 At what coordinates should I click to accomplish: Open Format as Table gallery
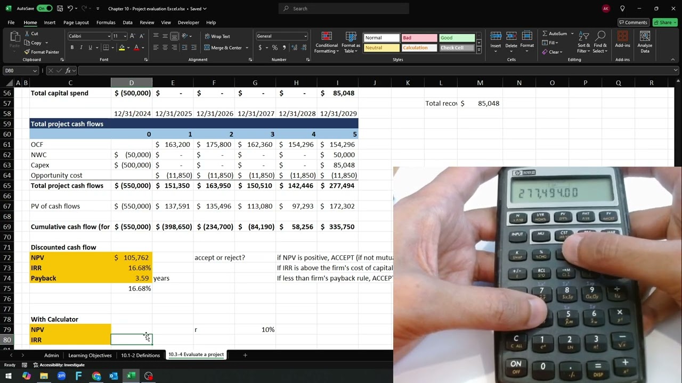point(351,43)
